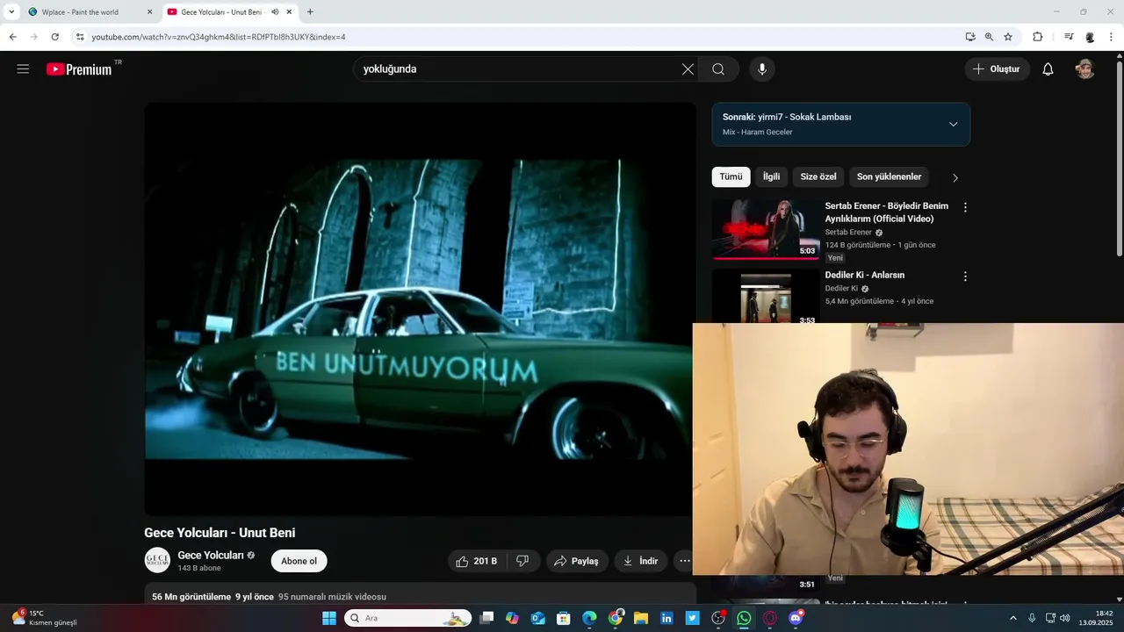Open a new browser tab
Image resolution: width=1124 pixels, height=632 pixels.
click(x=310, y=12)
